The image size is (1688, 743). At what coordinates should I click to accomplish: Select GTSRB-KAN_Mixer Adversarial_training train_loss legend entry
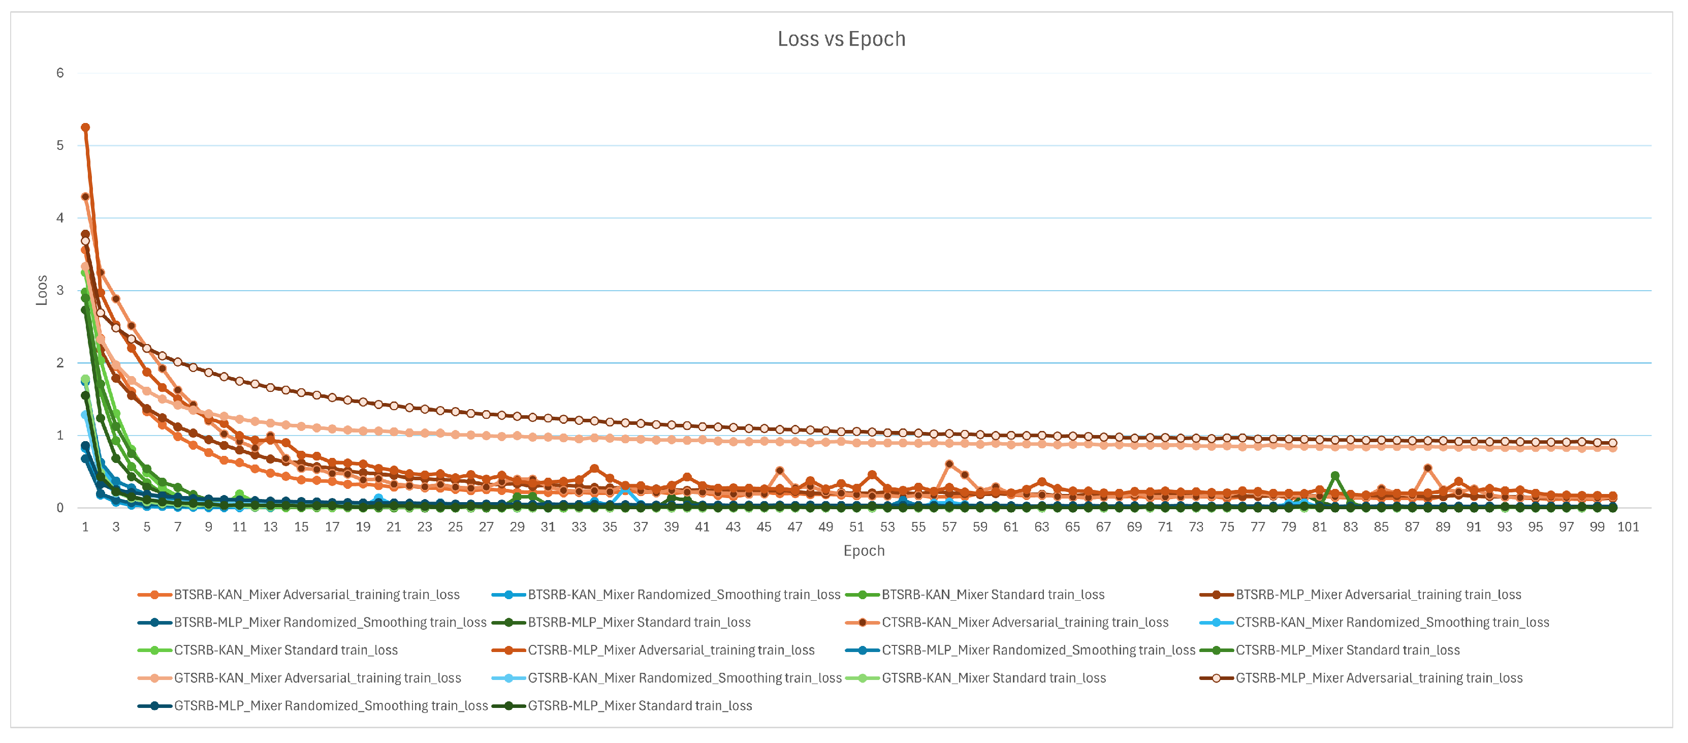click(x=317, y=678)
